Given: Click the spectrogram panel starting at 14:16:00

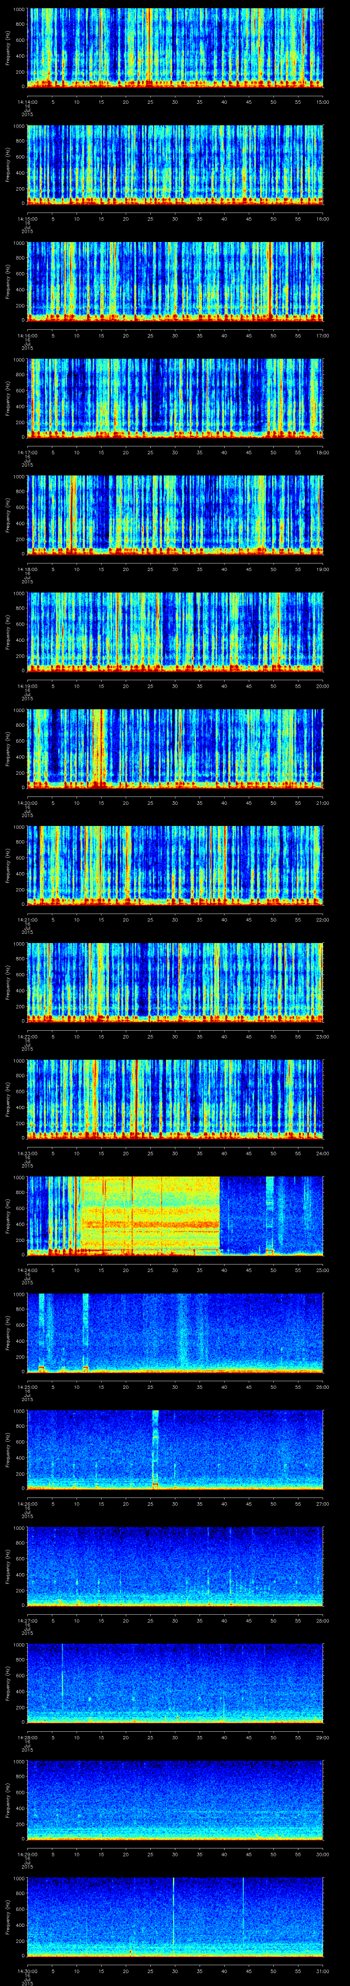Looking at the screenshot, I should [175, 281].
